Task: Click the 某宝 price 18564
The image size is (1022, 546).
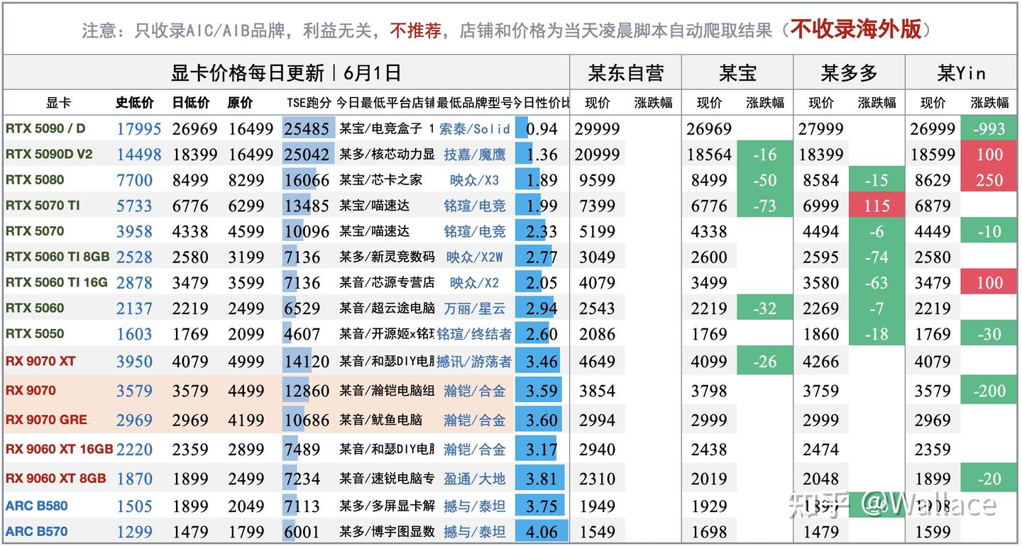Action: [709, 155]
